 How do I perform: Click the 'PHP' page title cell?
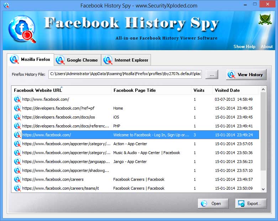117,126
